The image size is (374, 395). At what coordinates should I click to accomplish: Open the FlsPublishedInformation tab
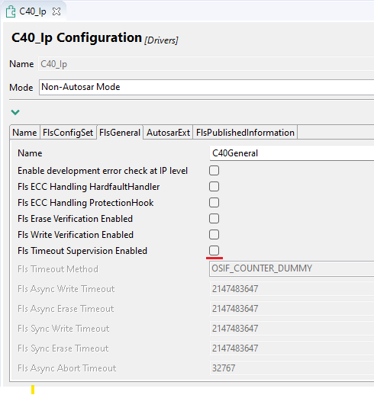[x=245, y=133]
